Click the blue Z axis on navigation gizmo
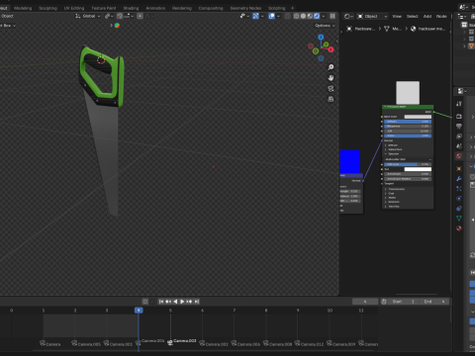 click(321, 38)
